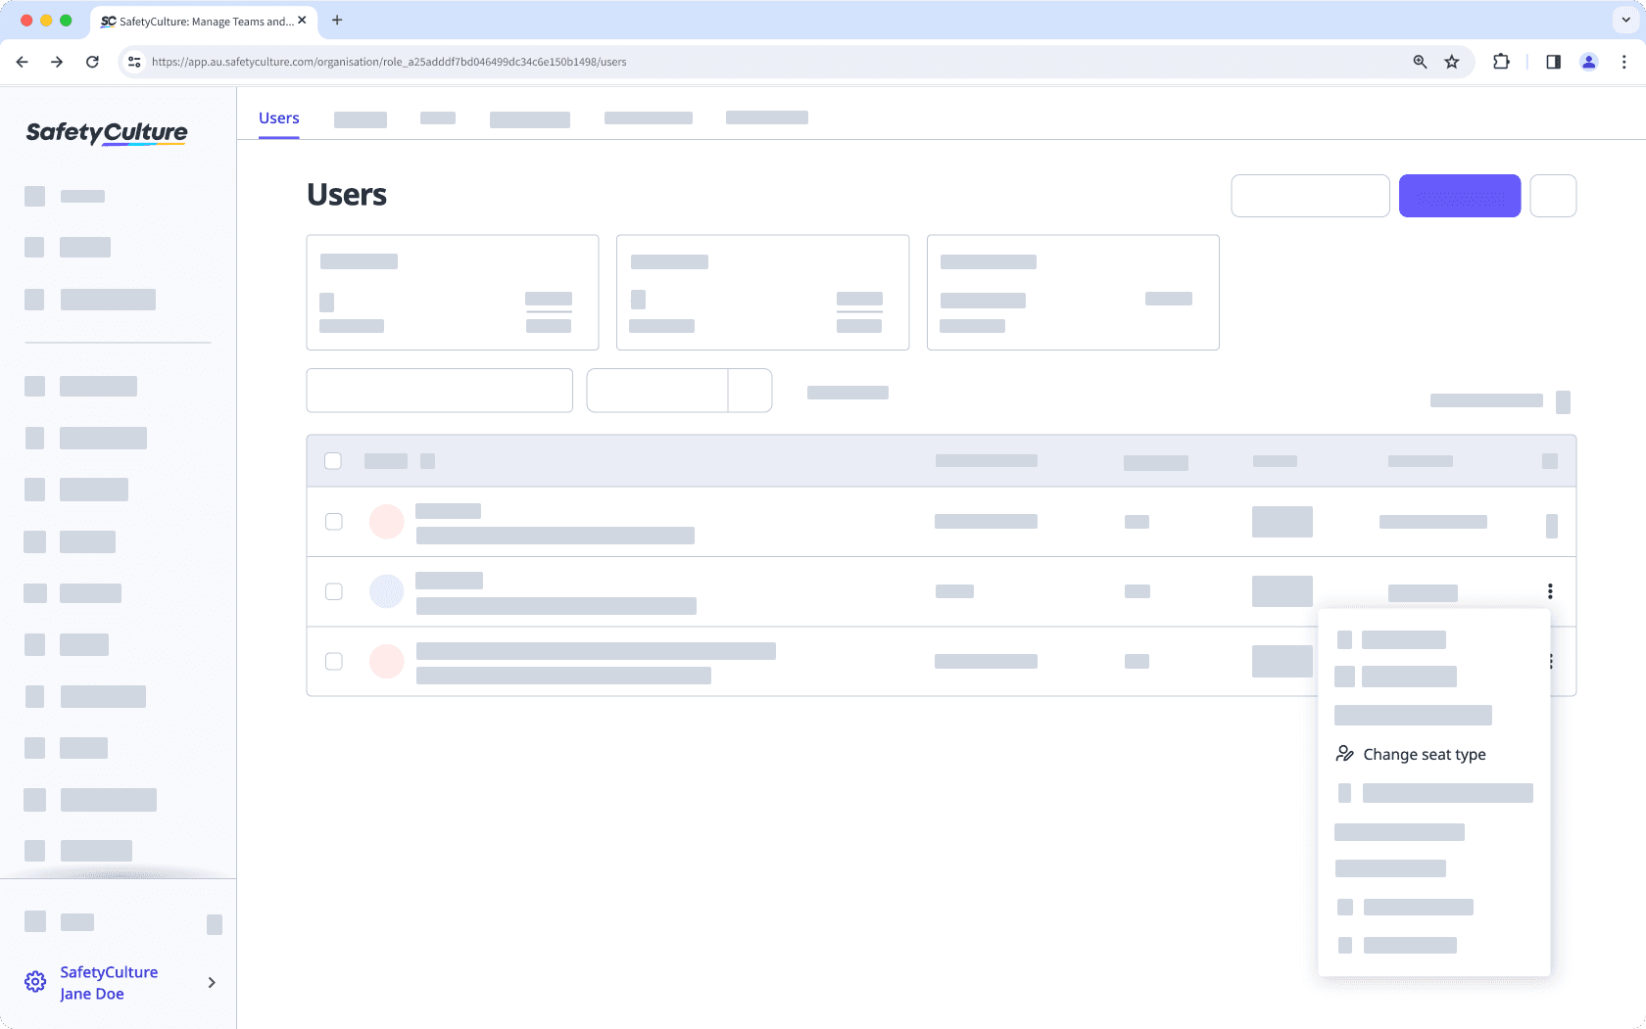
Task: Bookmark this page using the star icon
Action: [1451, 61]
